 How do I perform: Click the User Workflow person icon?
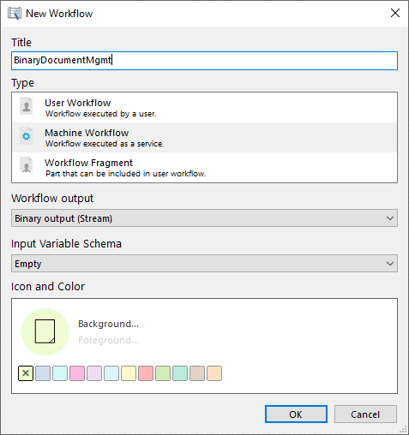click(27, 106)
